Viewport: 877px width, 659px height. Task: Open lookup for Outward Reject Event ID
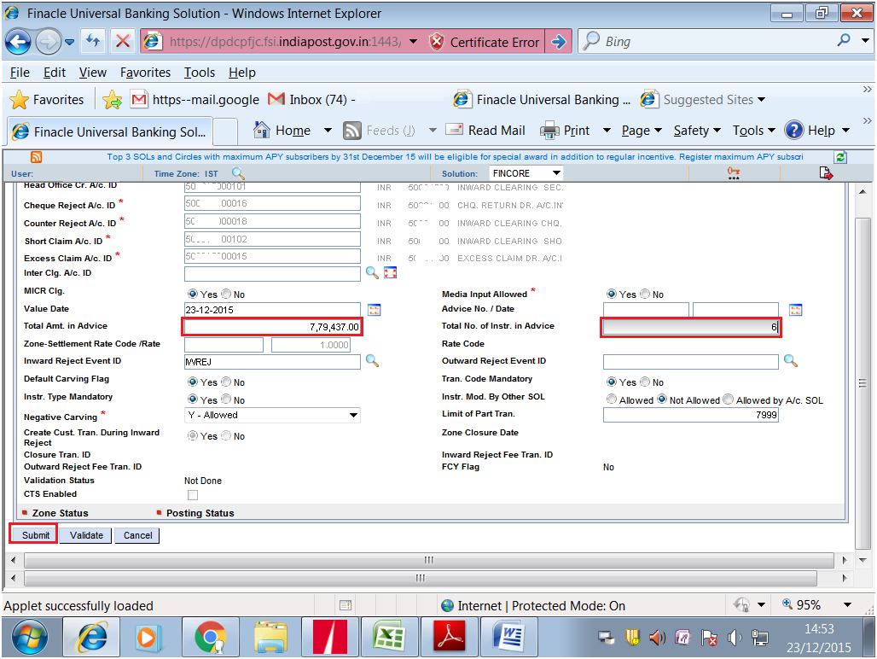pos(790,361)
